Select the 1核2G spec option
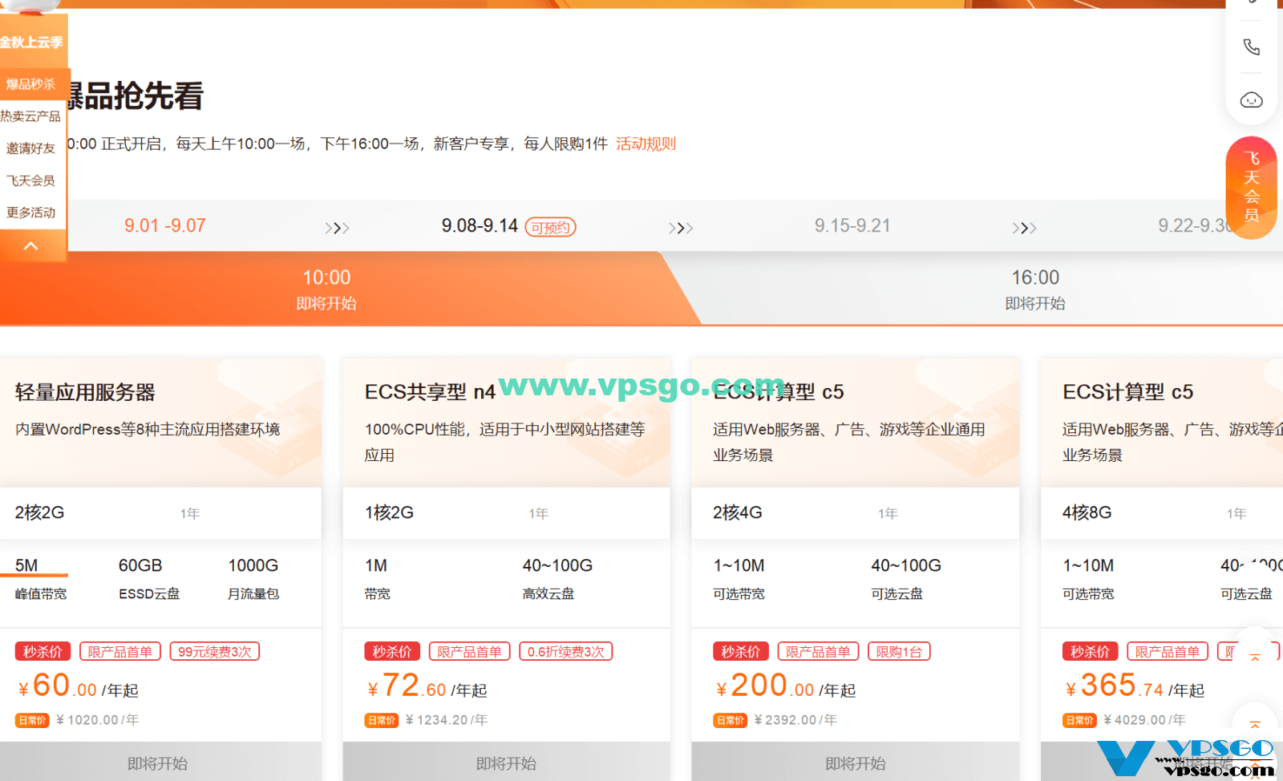Image resolution: width=1283 pixels, height=781 pixels. click(389, 512)
